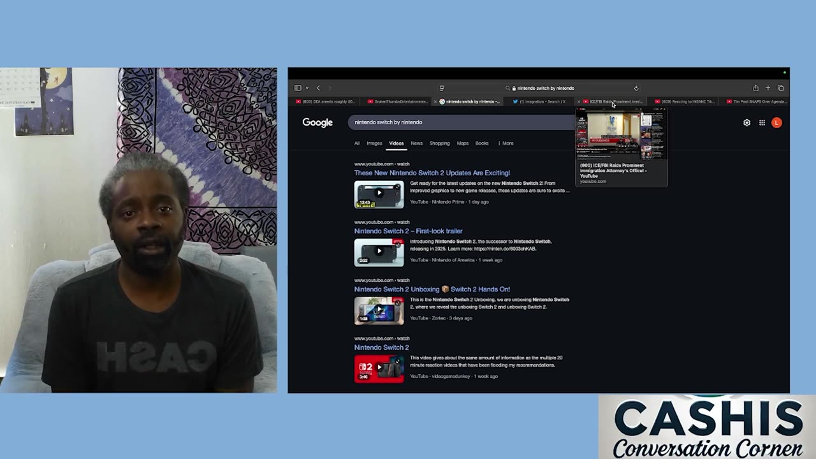Click the Safari forward arrow
The image size is (816, 459).
click(x=330, y=88)
